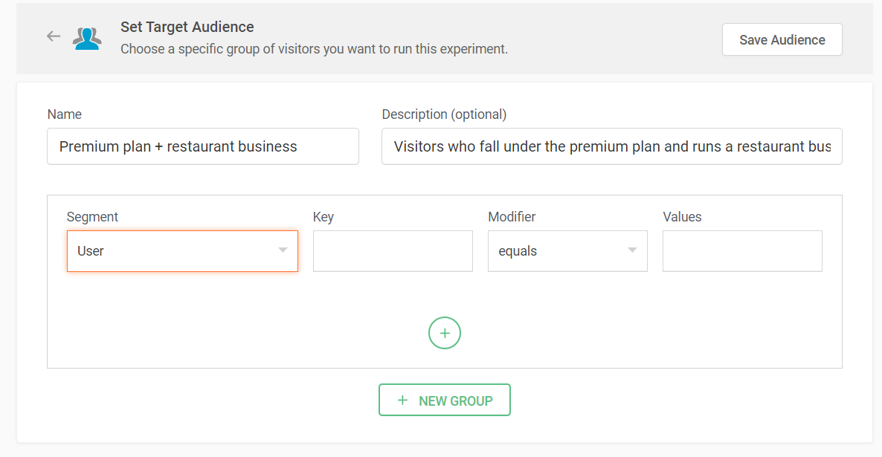Focus the Description text field
Image resolution: width=882 pixels, height=457 pixels.
click(x=611, y=146)
